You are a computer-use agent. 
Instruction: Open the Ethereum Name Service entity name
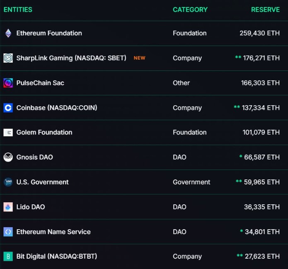[x=53, y=232]
